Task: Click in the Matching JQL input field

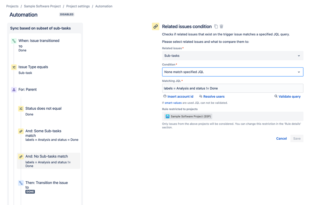Action: click(233, 88)
